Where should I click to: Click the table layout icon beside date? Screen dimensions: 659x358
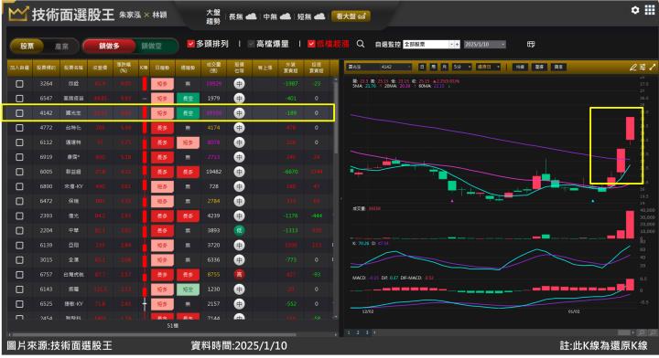[531, 45]
